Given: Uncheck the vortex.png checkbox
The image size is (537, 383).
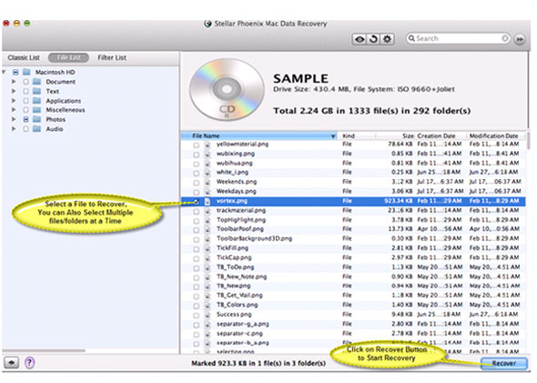Looking at the screenshot, I should pyautogui.click(x=197, y=202).
